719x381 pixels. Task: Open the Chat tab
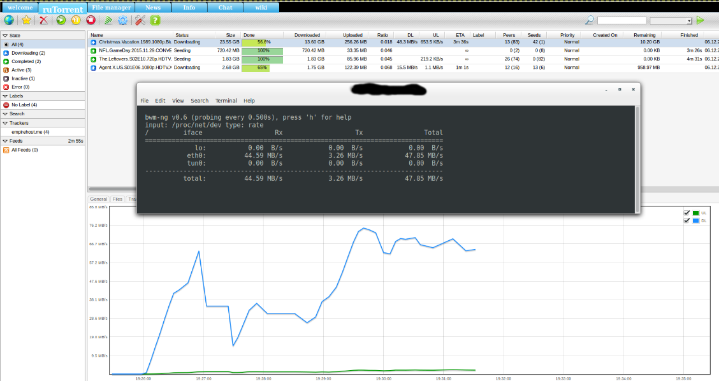click(x=225, y=8)
